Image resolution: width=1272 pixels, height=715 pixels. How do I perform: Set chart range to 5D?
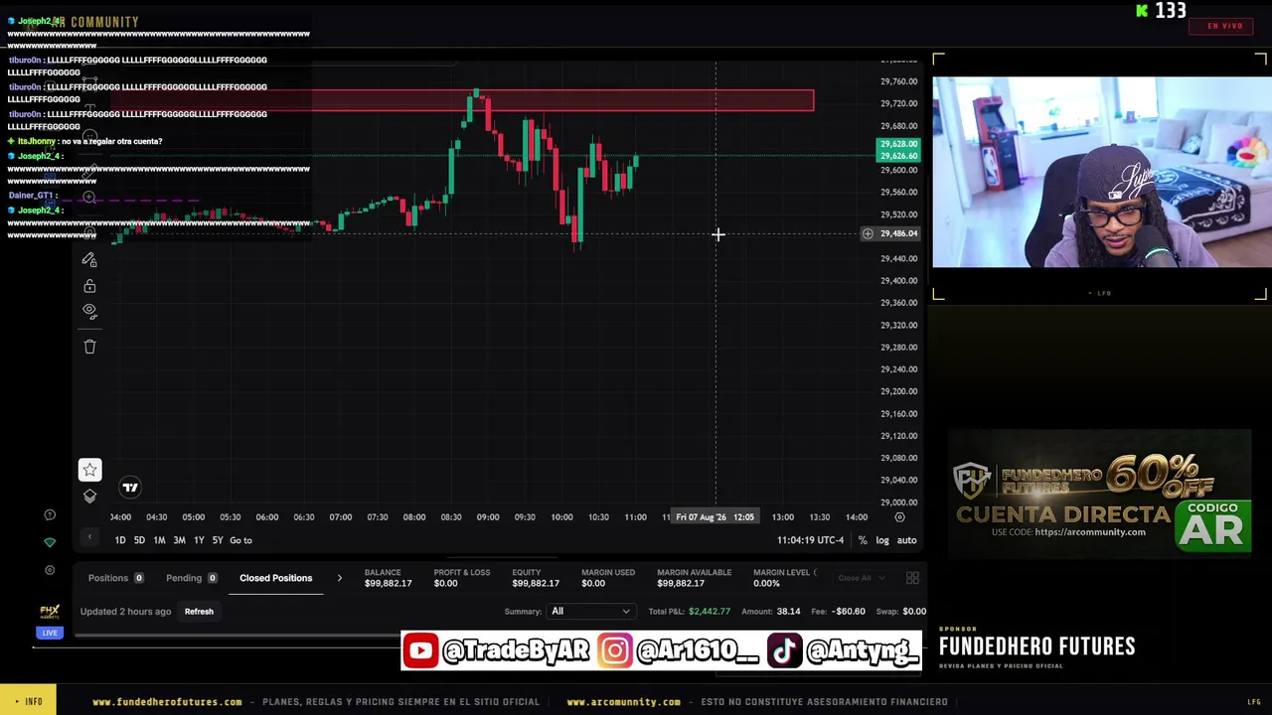(x=139, y=540)
